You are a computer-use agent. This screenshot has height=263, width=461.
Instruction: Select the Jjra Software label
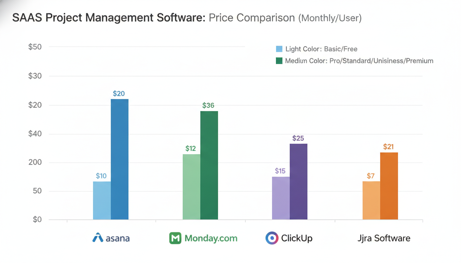point(384,238)
